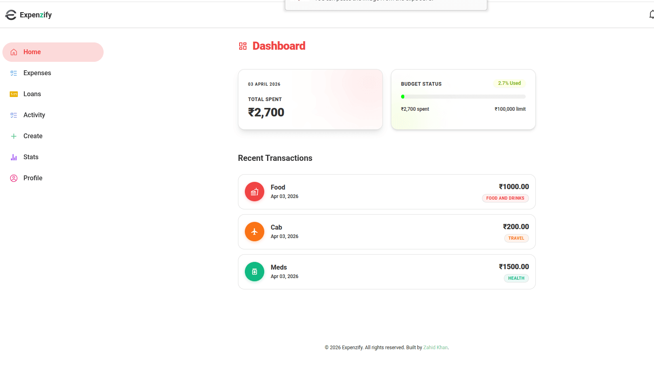Open notifications bell icon
This screenshot has height=388, width=654.
coord(651,15)
